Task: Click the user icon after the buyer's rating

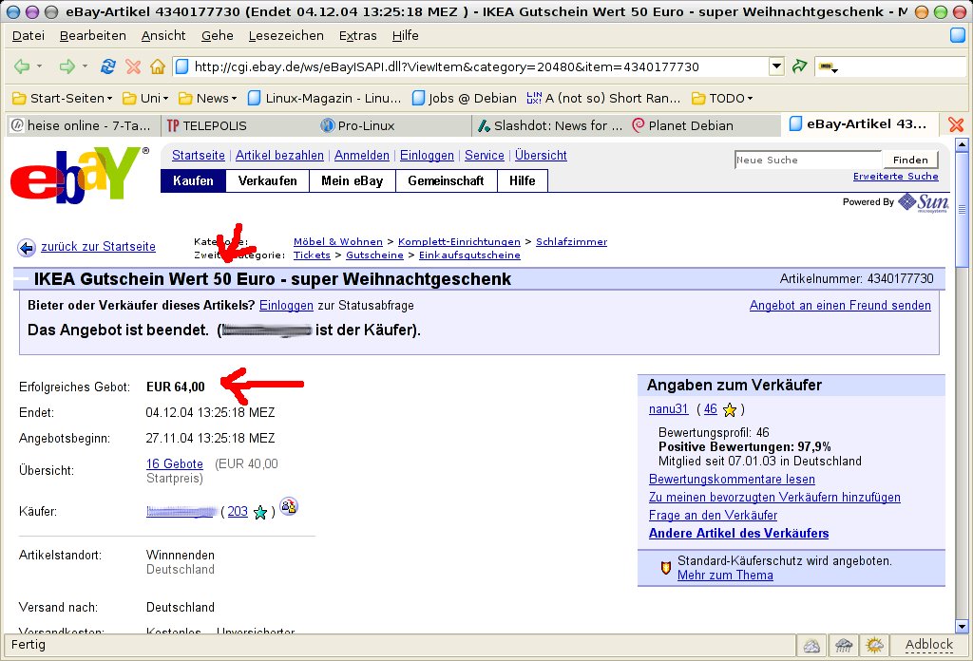Action: point(289,506)
